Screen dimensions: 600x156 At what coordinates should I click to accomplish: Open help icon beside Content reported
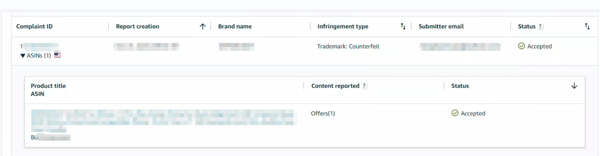(x=364, y=86)
